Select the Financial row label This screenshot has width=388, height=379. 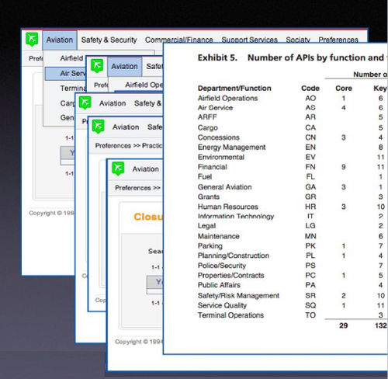click(213, 167)
